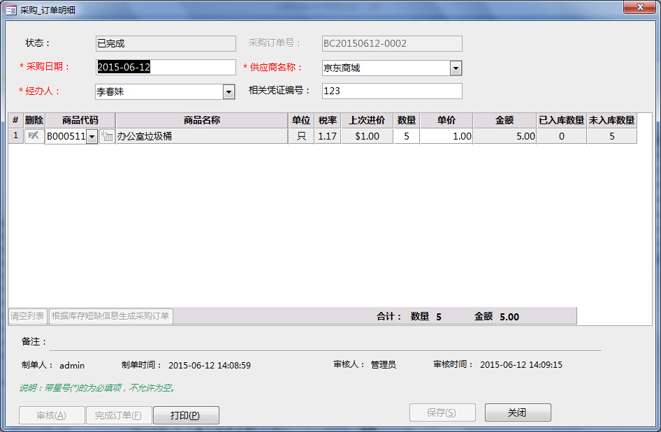
Task: Click the delete row icon for row 1
Action: click(34, 136)
